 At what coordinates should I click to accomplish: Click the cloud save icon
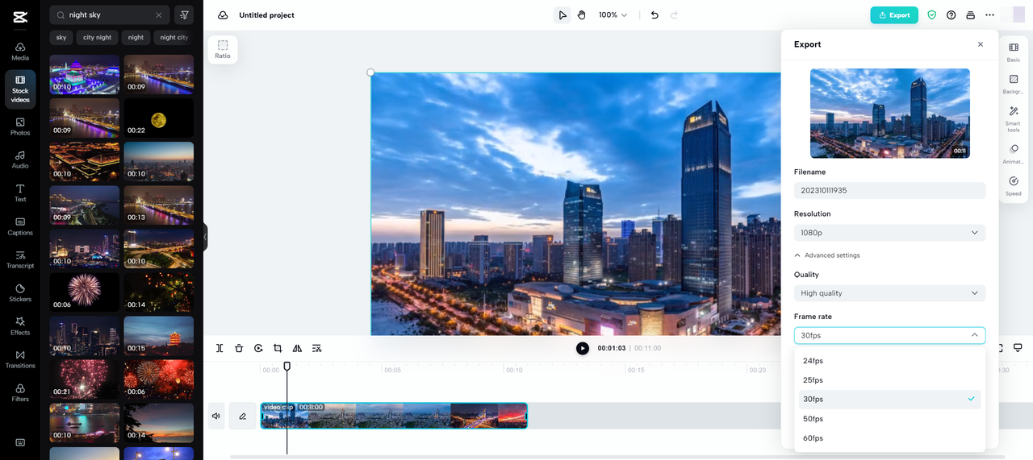[223, 15]
